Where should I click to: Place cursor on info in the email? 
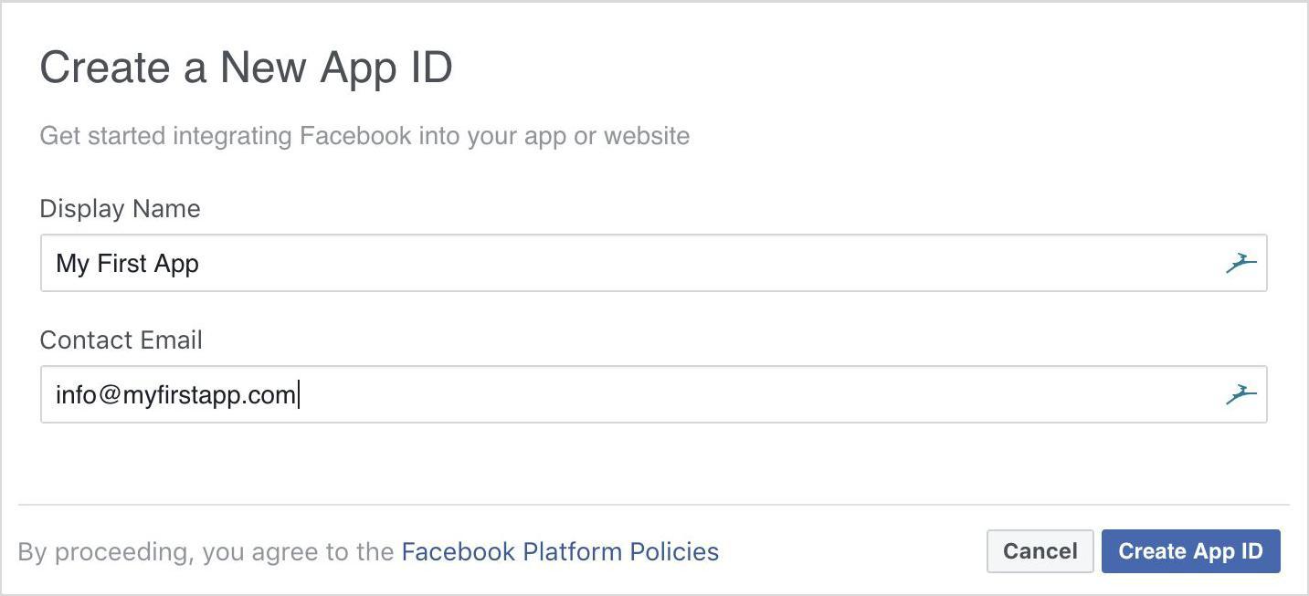pyautogui.click(x=76, y=395)
